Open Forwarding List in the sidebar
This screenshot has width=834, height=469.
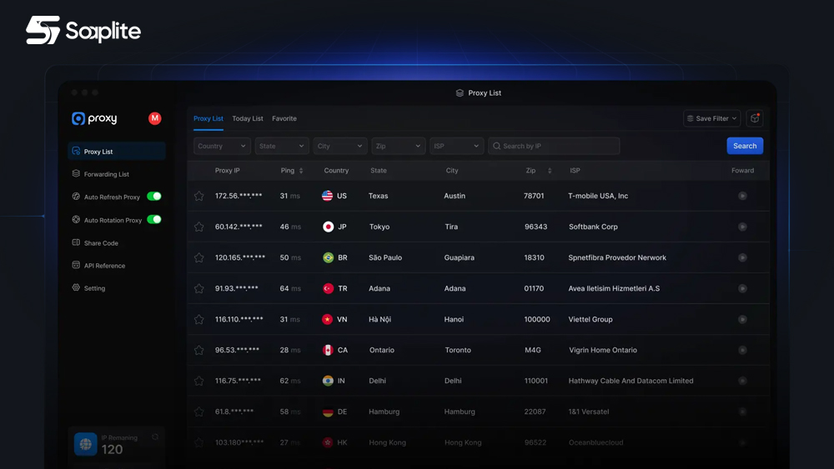107,174
